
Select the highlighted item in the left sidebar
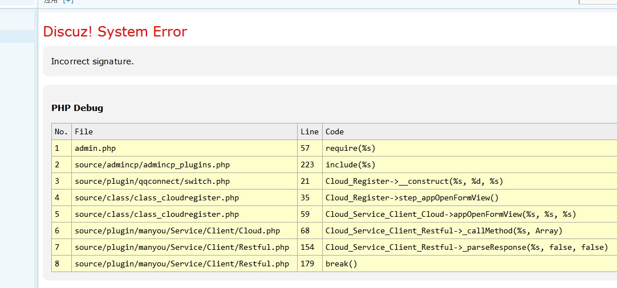pos(17,36)
